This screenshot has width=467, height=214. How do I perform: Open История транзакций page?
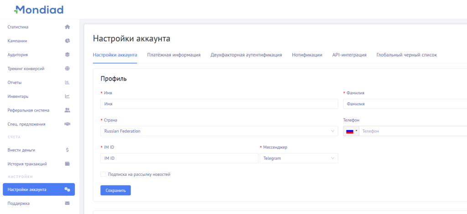point(39,164)
